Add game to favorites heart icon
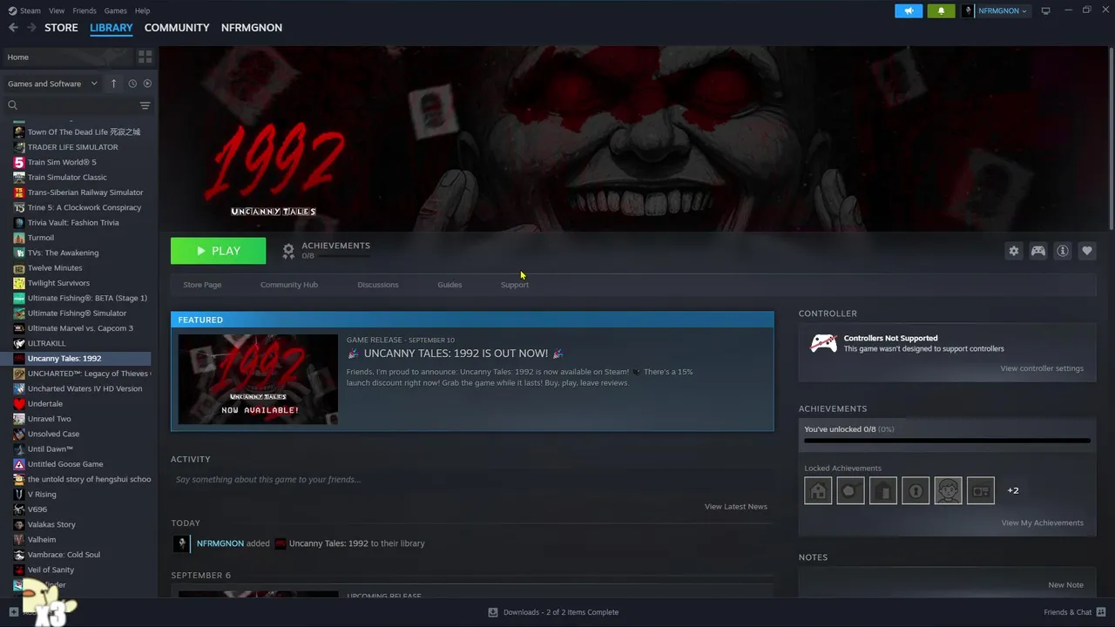Image resolution: width=1115 pixels, height=627 pixels. (x=1087, y=251)
